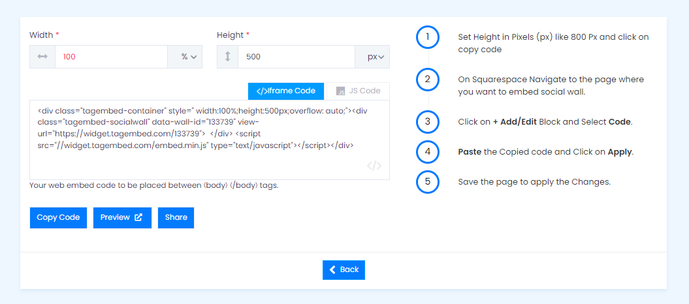Click the step 2 circle

[x=428, y=80]
